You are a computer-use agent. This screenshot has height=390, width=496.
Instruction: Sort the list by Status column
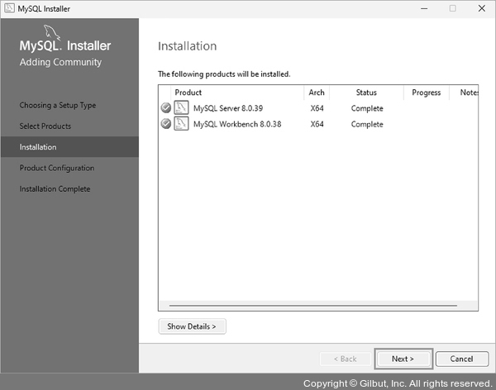366,93
